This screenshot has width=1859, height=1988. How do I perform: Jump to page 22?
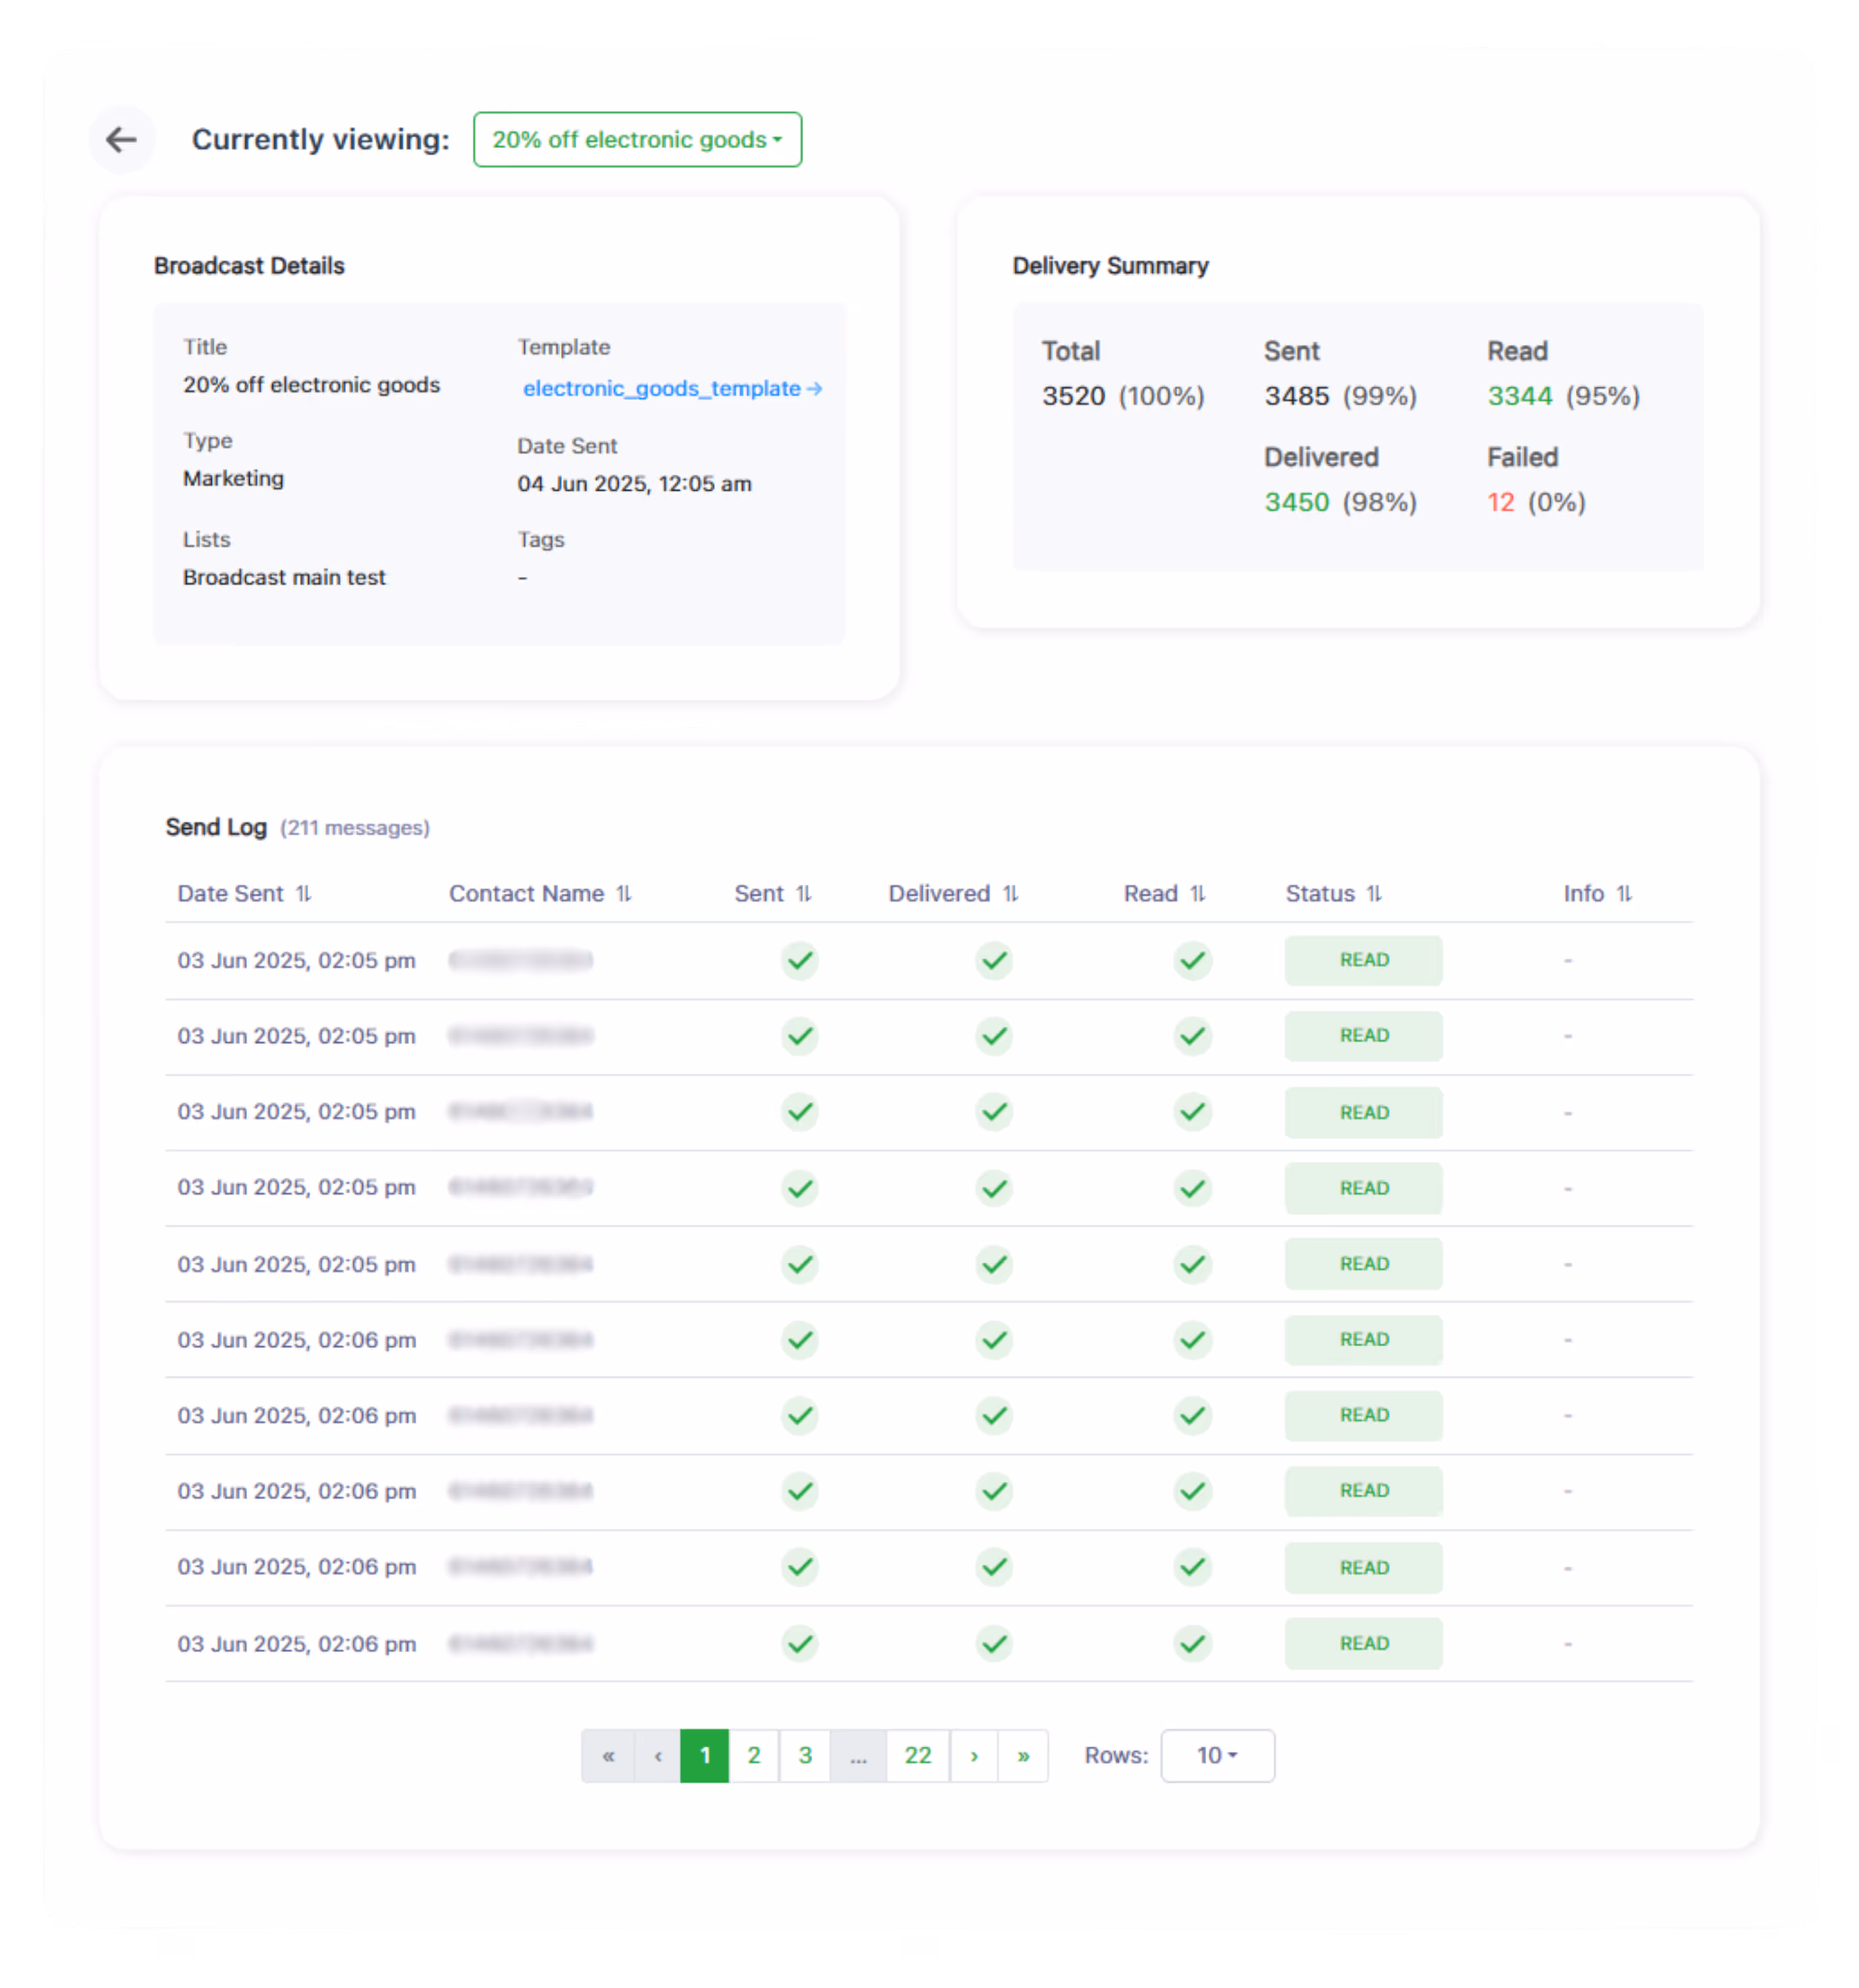917,1755
